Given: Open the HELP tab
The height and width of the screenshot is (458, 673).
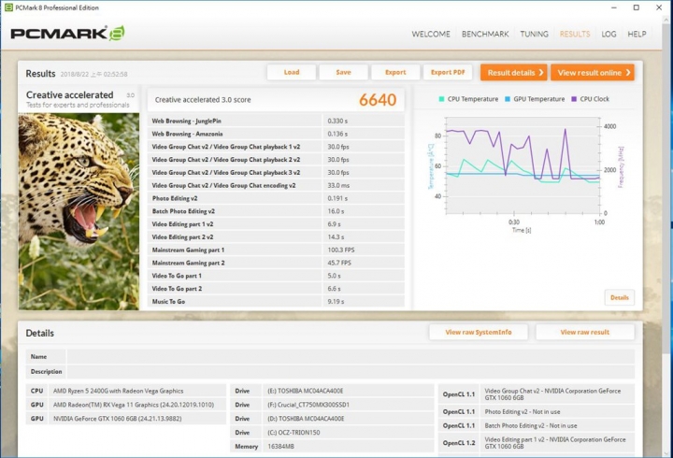Looking at the screenshot, I should click(x=637, y=34).
